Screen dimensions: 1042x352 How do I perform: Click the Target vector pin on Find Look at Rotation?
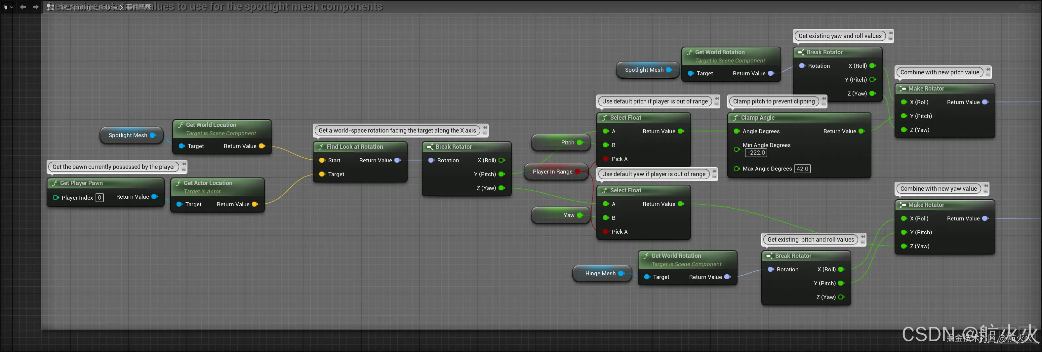coord(322,175)
